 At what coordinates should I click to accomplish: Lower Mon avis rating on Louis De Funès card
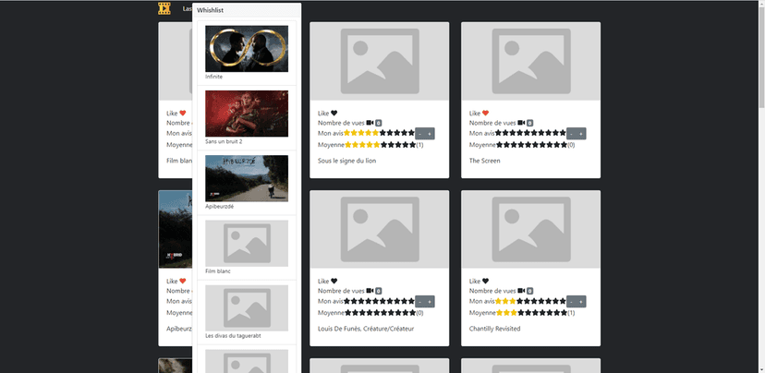(x=419, y=301)
